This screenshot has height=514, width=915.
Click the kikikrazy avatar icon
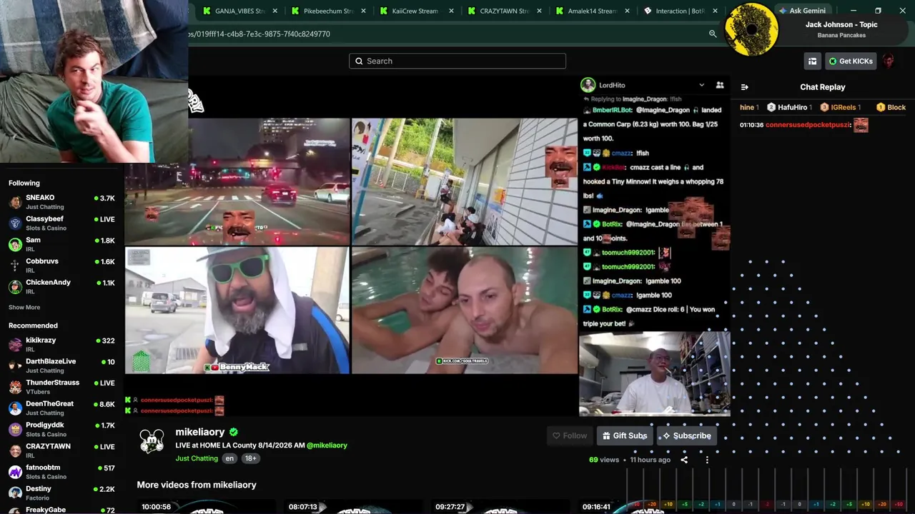15,345
